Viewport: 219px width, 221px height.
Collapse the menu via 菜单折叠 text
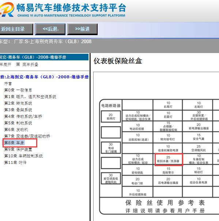(30, 64)
